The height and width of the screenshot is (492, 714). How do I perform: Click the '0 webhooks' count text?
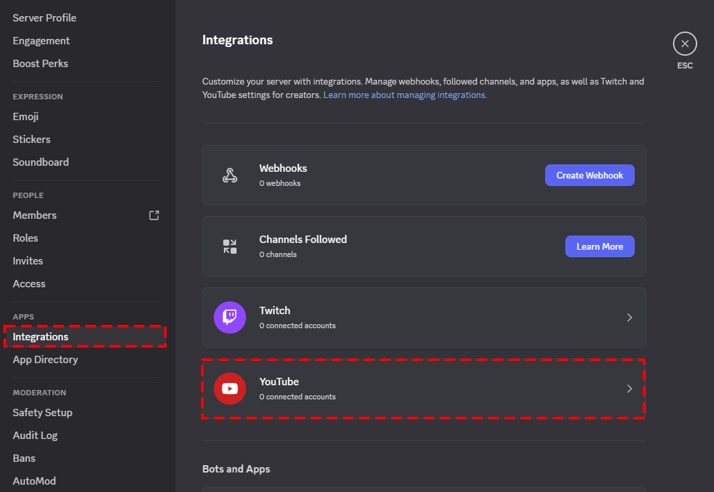[280, 183]
